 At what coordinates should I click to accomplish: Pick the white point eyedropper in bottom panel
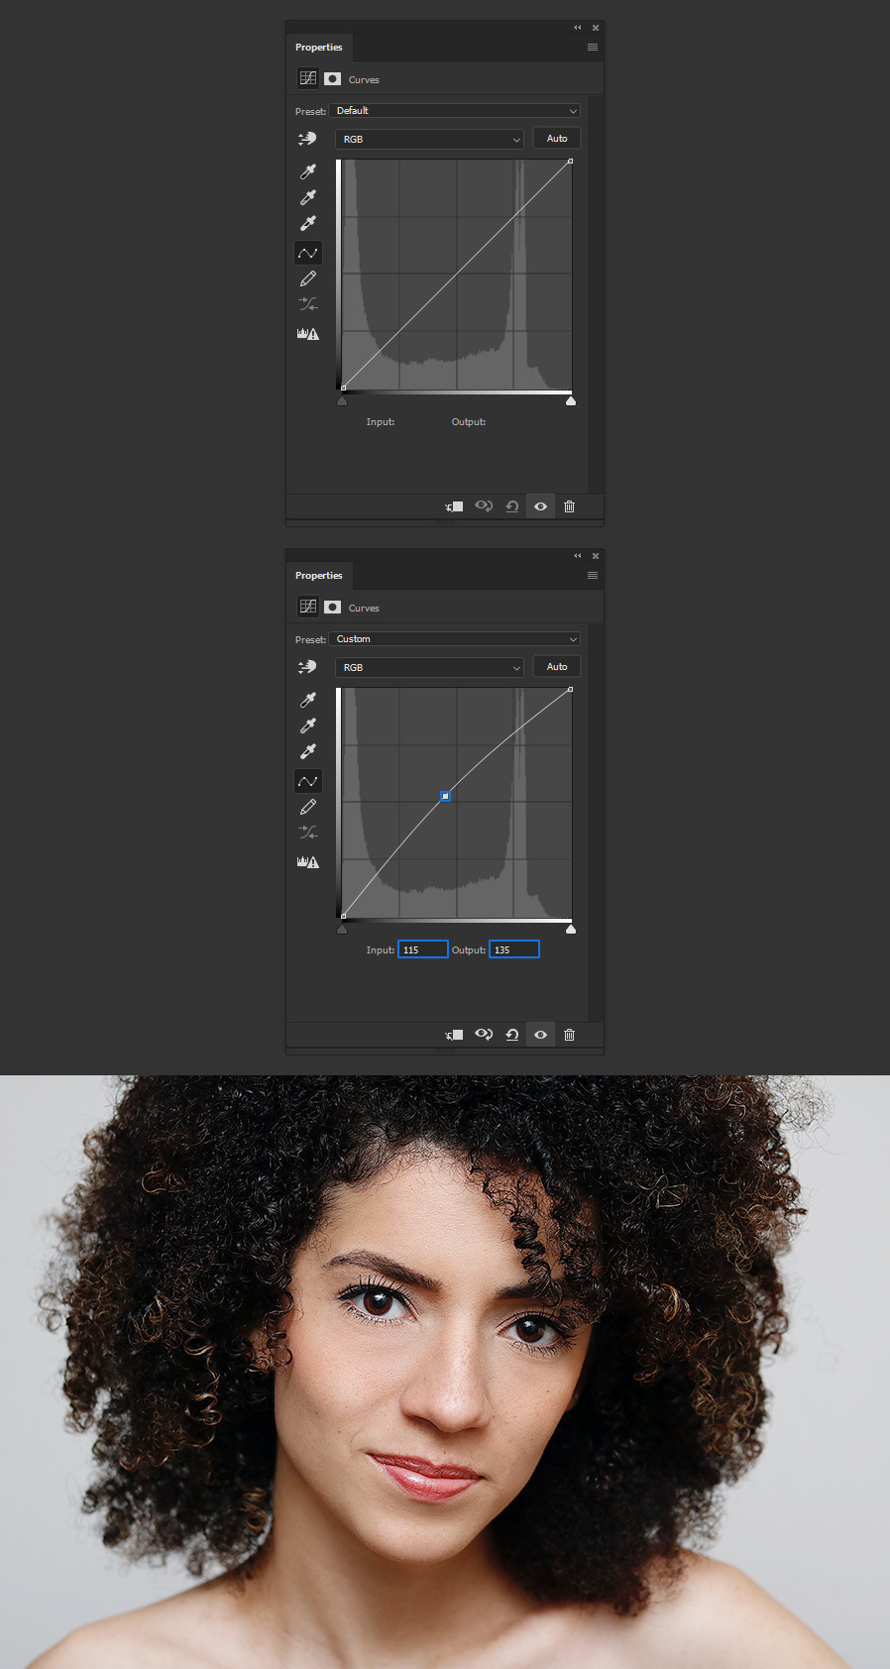[308, 751]
